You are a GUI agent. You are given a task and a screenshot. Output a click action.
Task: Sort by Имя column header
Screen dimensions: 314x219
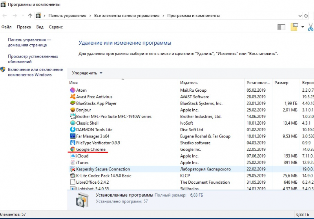pos(123,83)
